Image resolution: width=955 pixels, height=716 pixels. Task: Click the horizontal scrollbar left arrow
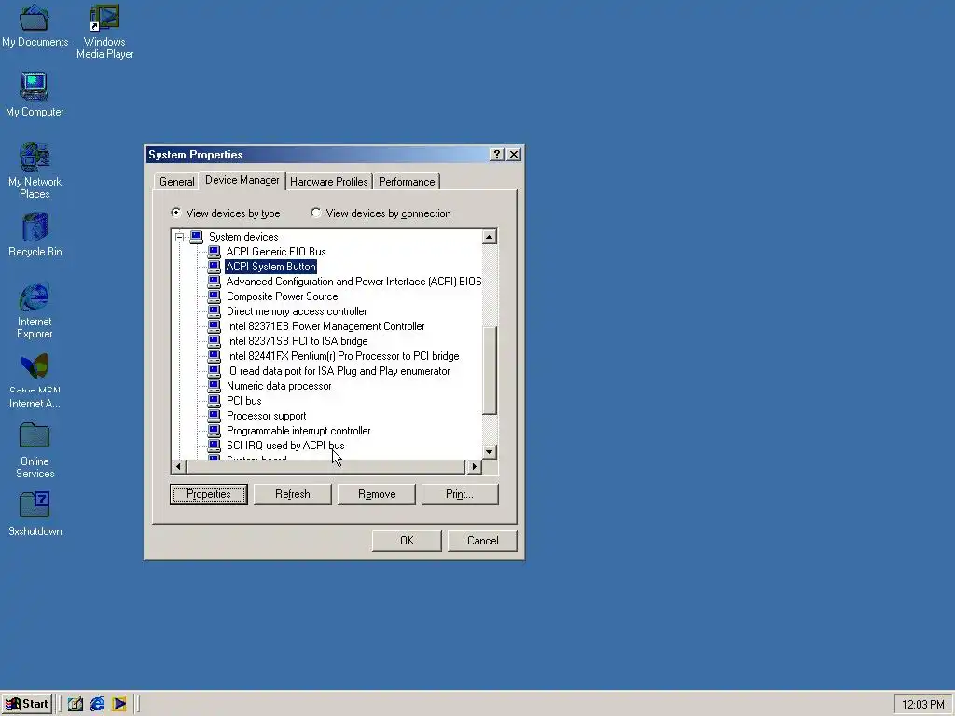coord(178,467)
